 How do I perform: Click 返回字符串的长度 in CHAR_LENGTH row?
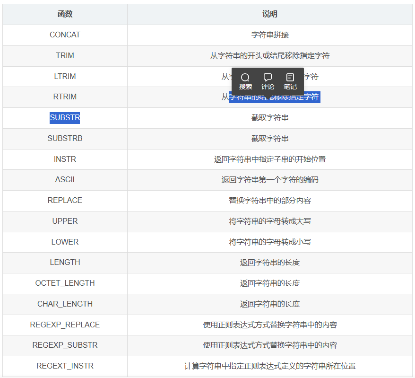pyautogui.click(x=270, y=304)
